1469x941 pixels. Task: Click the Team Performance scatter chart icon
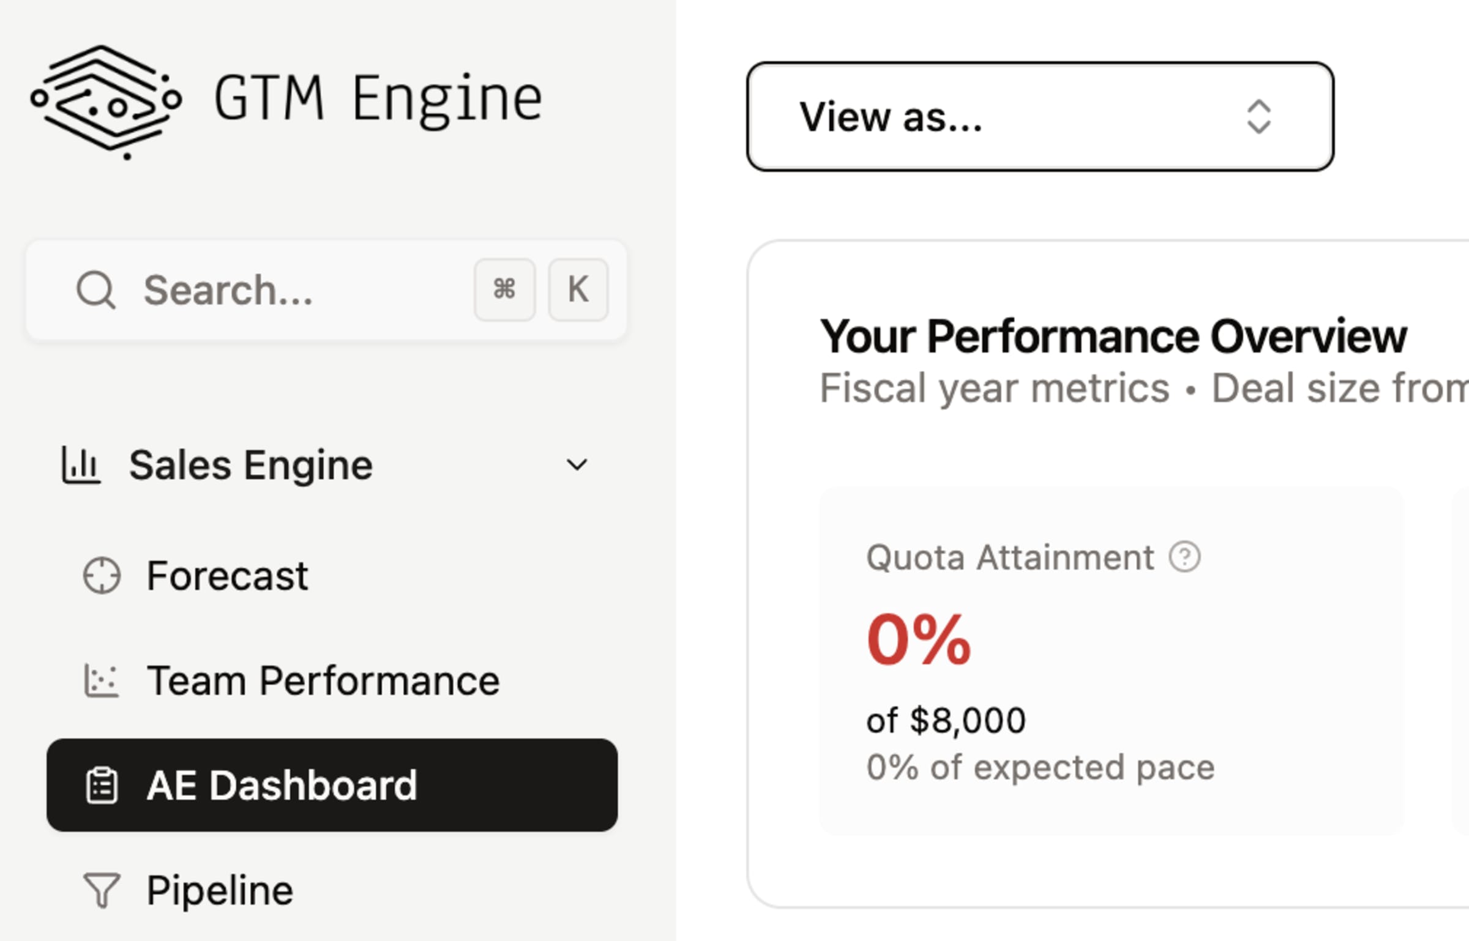click(101, 680)
